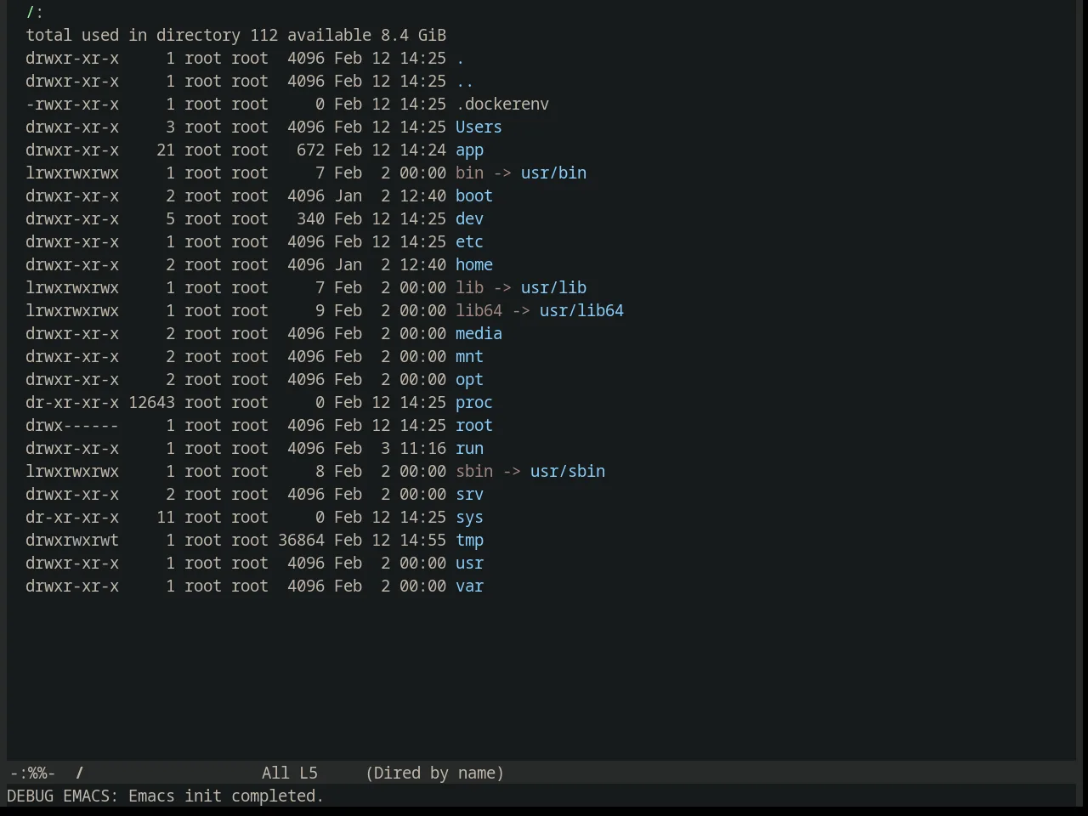Select the .dockerenv file entry
Image resolution: width=1088 pixels, height=816 pixels.
tap(502, 104)
